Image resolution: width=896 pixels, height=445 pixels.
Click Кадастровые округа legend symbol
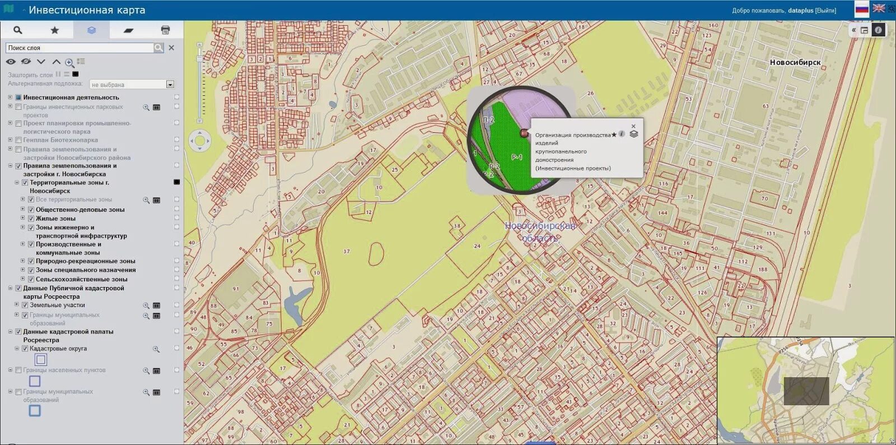[41, 360]
